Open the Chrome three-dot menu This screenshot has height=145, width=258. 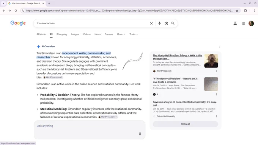click(x=254, y=11)
